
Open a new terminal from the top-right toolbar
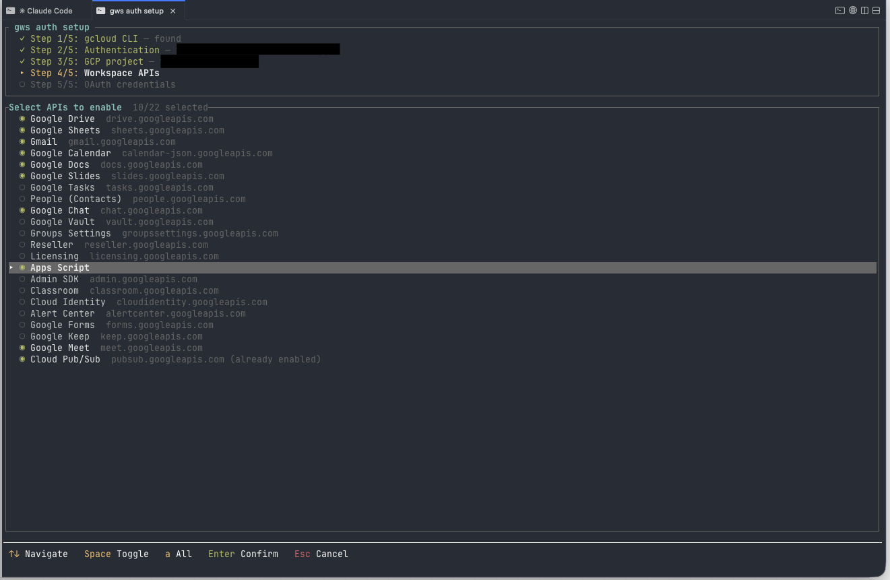pos(839,10)
